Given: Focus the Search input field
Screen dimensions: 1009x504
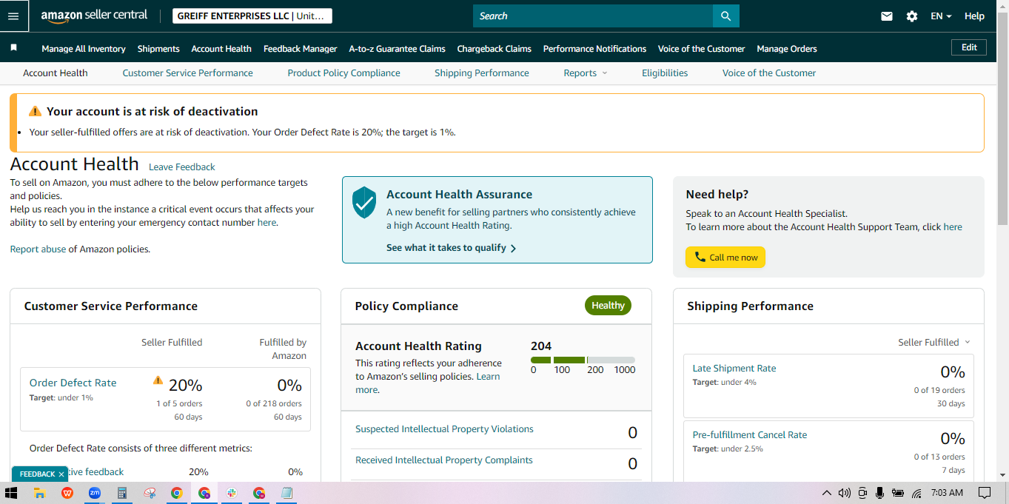Looking at the screenshot, I should (593, 16).
